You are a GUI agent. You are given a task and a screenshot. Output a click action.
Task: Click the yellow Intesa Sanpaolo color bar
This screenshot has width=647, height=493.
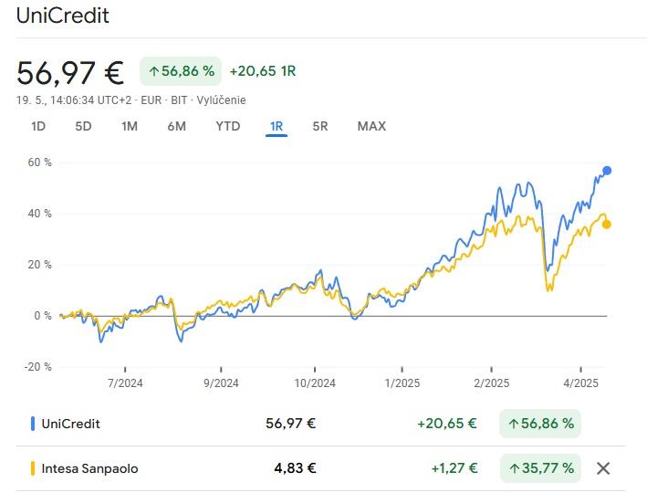(33, 468)
